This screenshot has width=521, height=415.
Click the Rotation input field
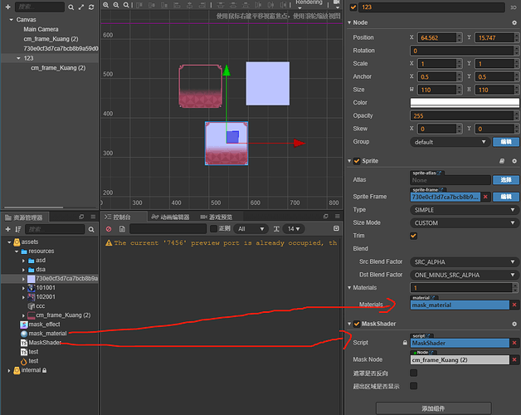462,51
